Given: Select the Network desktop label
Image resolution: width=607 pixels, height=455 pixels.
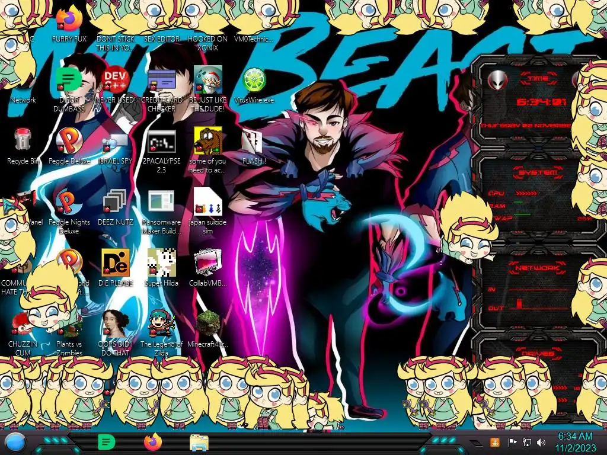Looking at the screenshot, I should [23, 100].
